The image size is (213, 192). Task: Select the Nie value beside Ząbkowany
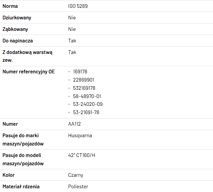pyautogui.click(x=72, y=29)
